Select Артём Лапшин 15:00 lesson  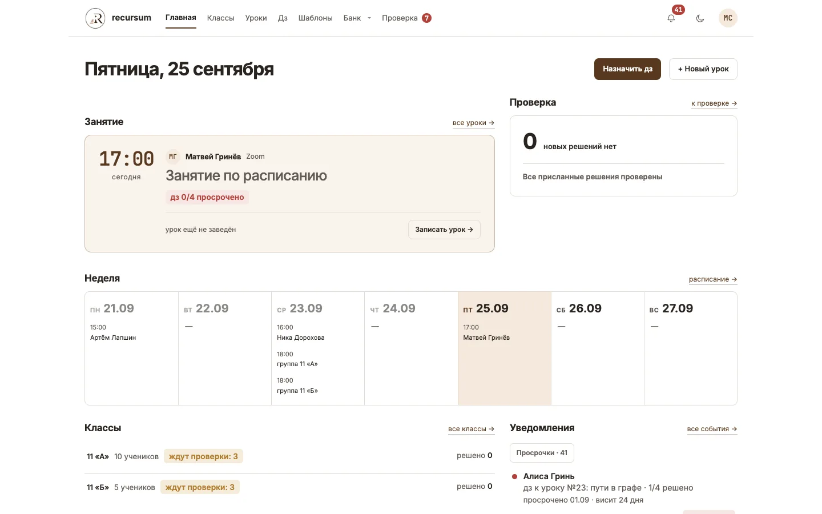pyautogui.click(x=113, y=332)
